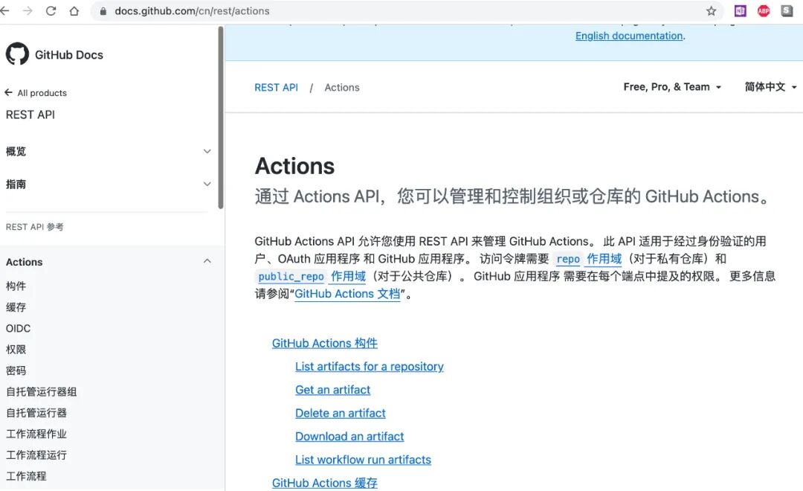803x491 pixels.
Task: Open 作用域 link after repo
Action: point(604,259)
